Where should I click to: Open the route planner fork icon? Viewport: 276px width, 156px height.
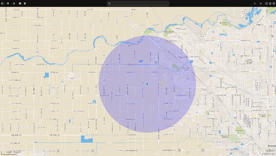261,3
